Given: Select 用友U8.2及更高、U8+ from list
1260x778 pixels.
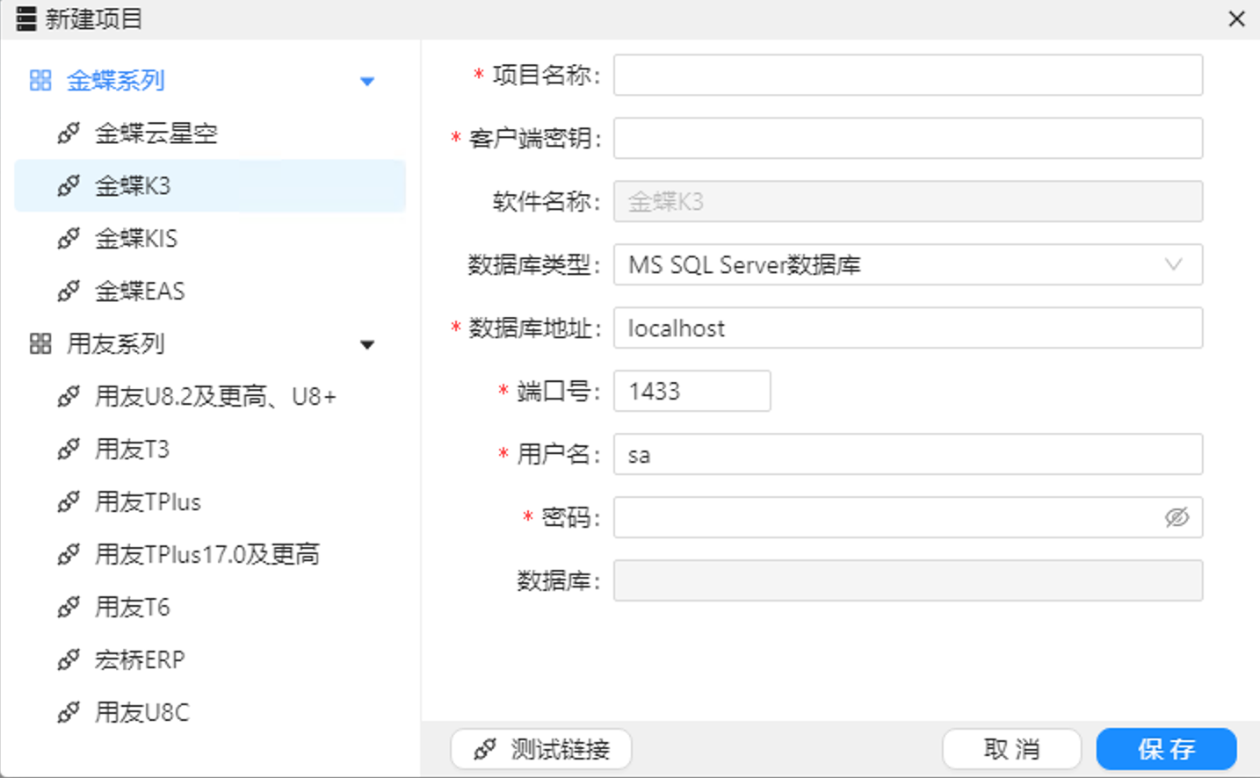Looking at the screenshot, I should click(x=215, y=397).
